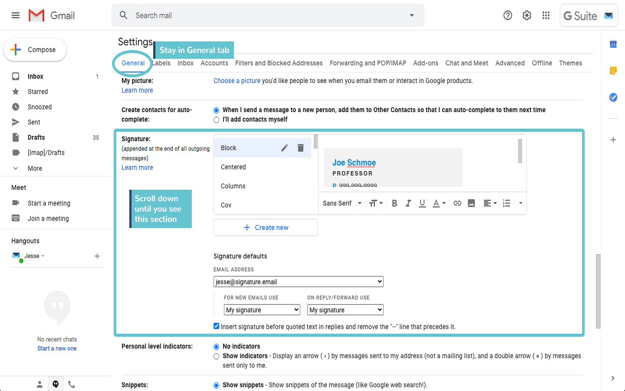Open the Themes settings tab

click(x=570, y=63)
